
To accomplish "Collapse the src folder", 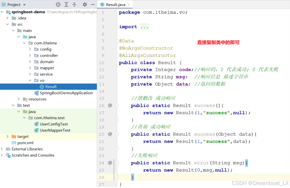I will point(7,24).
